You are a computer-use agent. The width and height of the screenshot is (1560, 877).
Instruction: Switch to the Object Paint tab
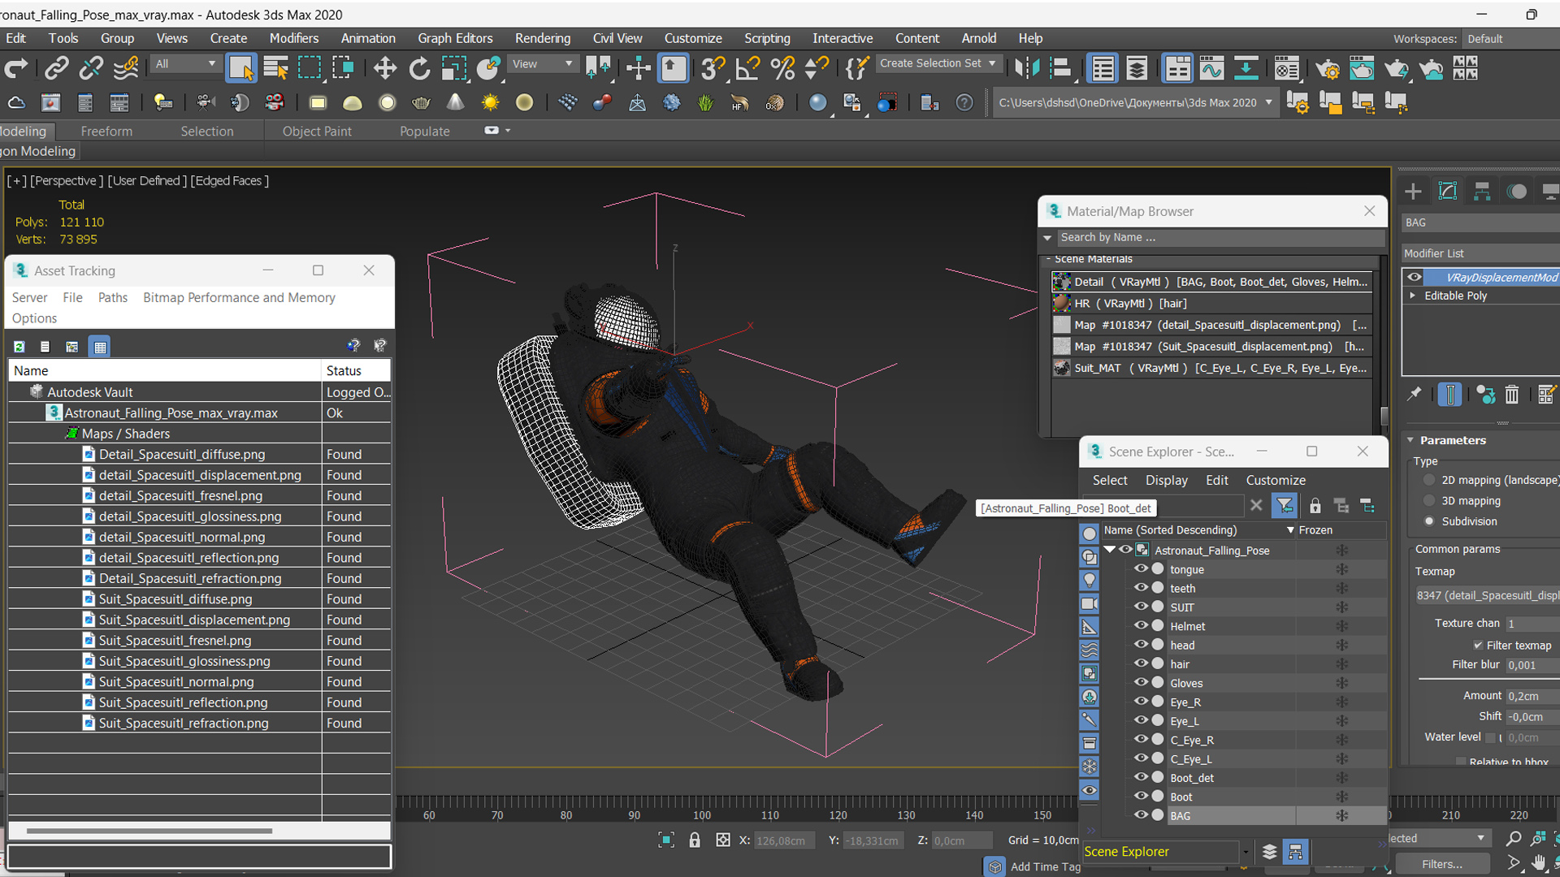pos(317,132)
